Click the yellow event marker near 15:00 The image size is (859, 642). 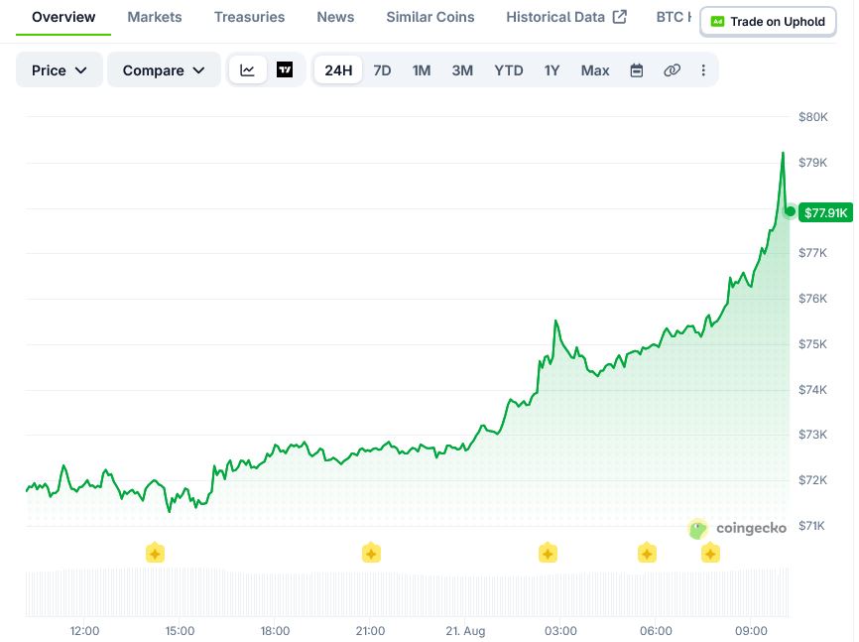point(155,553)
